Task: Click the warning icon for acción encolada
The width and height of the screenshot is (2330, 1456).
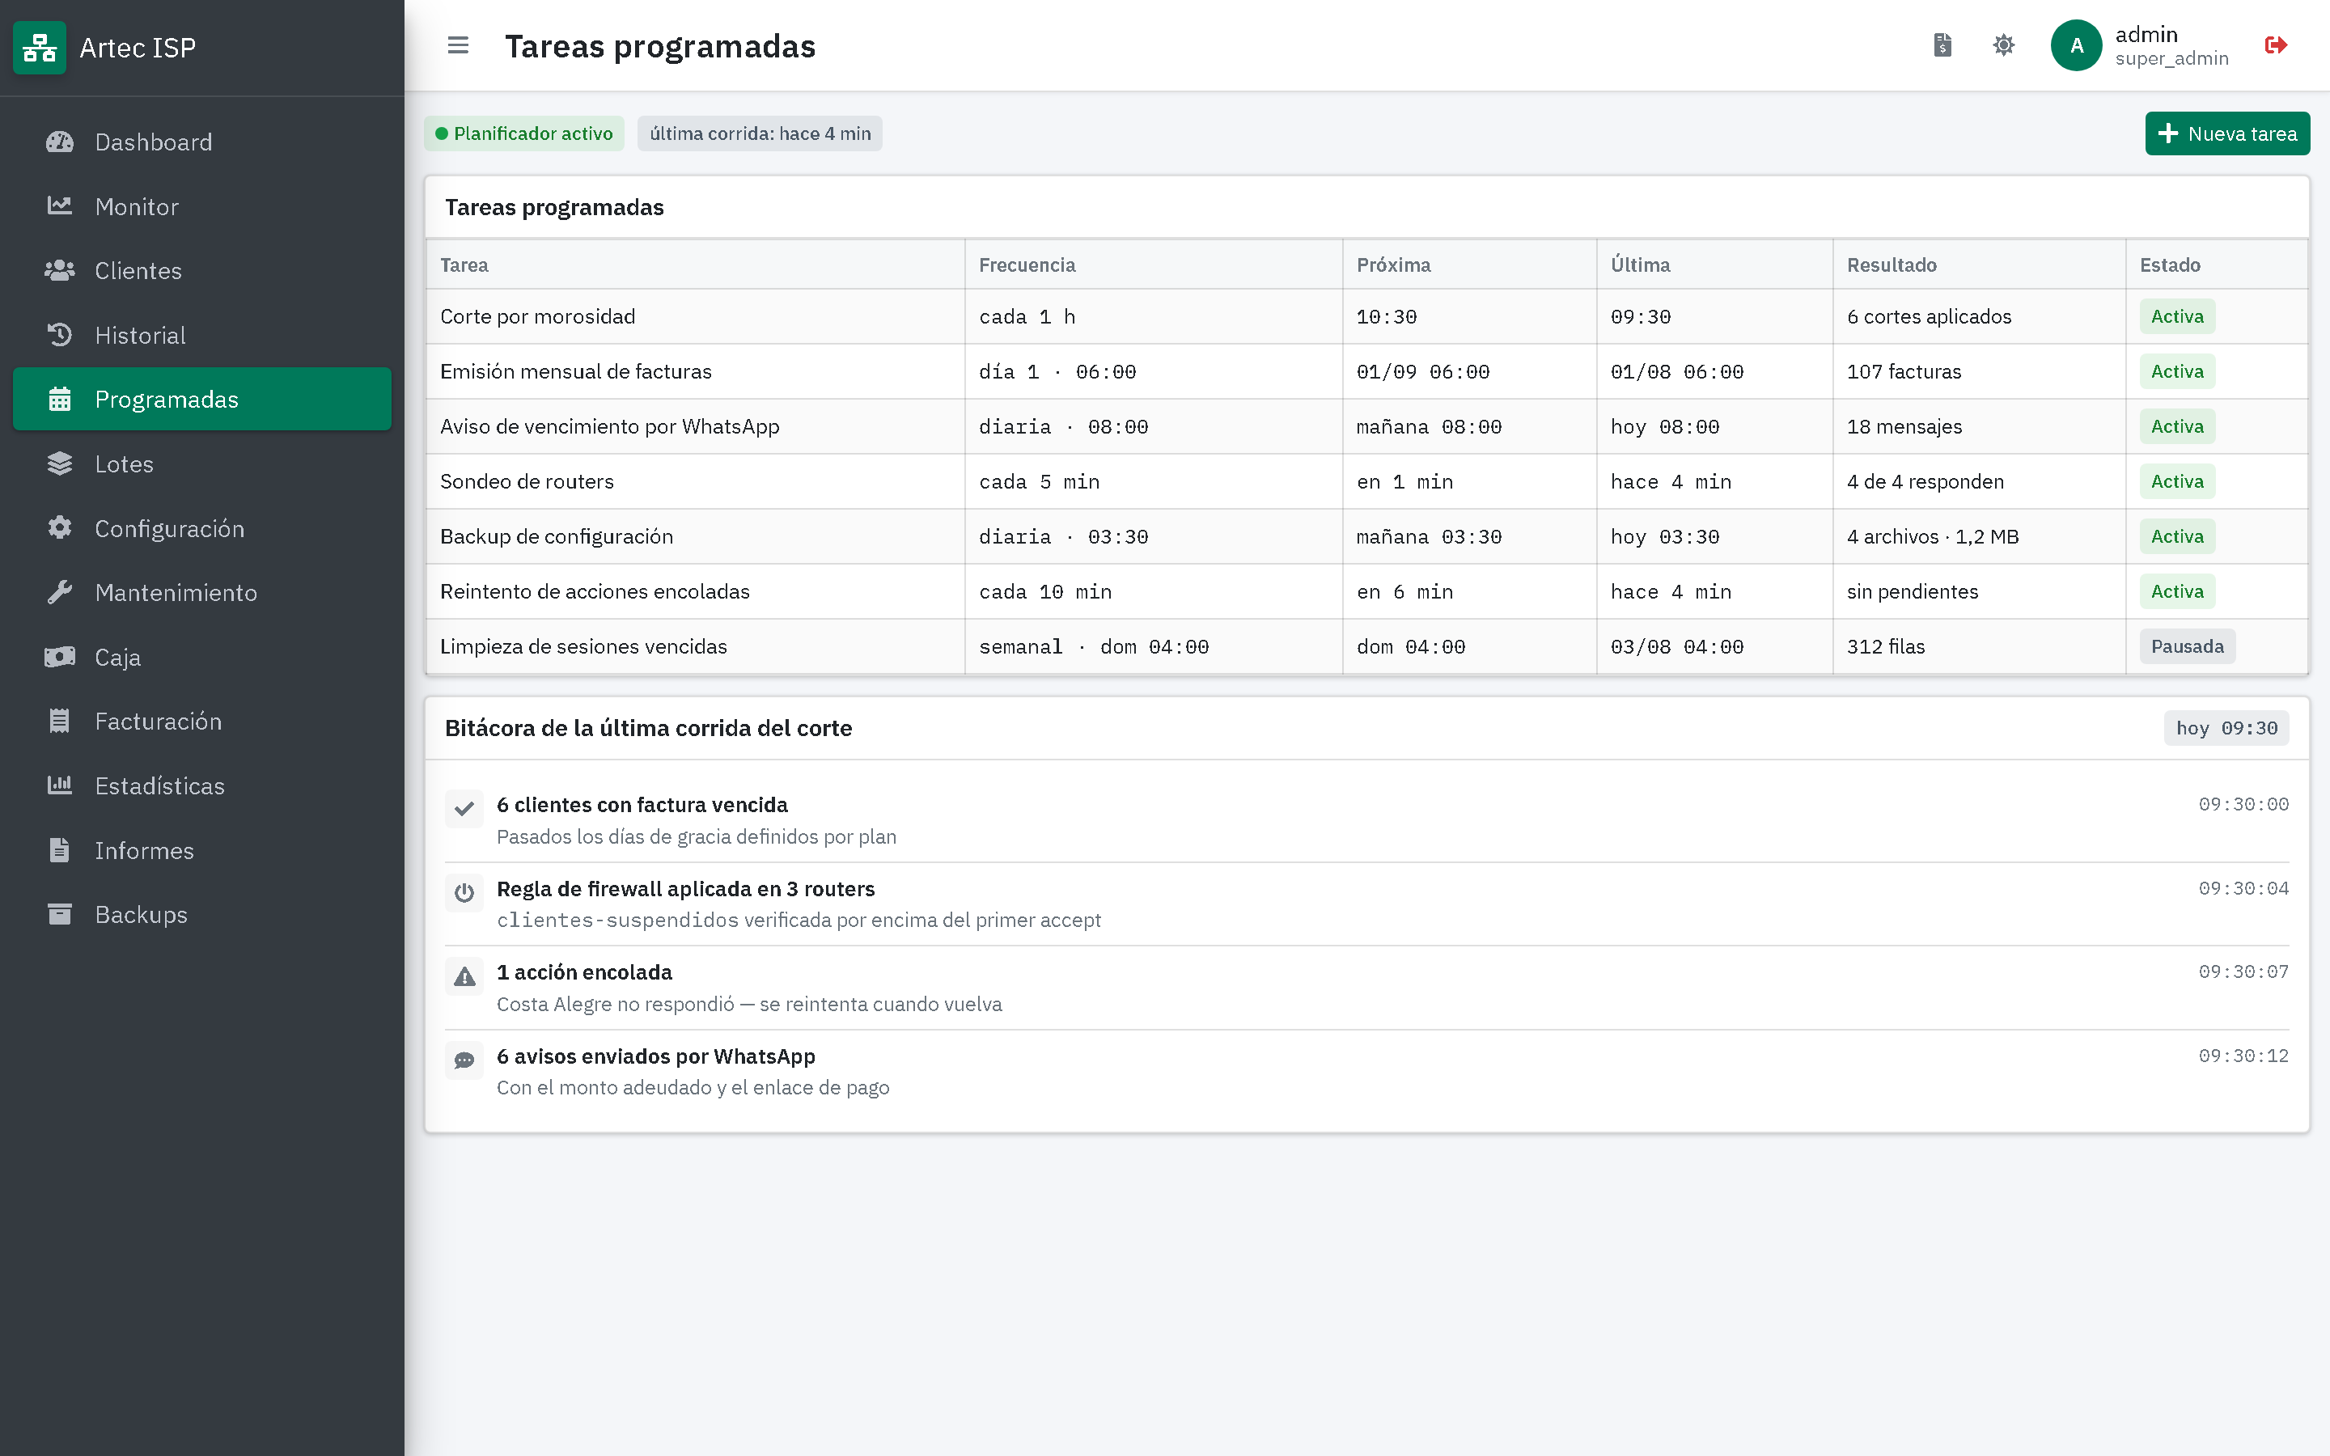Action: click(x=465, y=976)
